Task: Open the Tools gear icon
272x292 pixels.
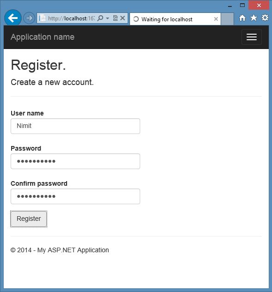Action: tap(265, 18)
